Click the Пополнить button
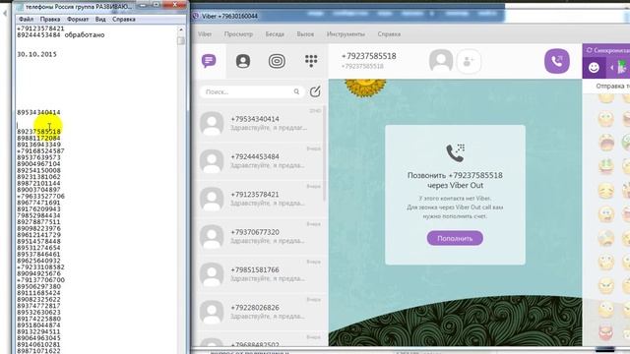This screenshot has height=354, width=630. pyautogui.click(x=455, y=238)
